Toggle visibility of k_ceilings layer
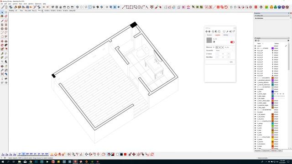 [255, 123]
